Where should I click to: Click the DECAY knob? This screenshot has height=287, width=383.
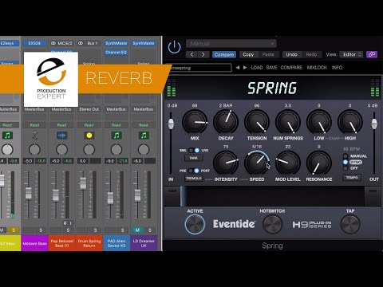[x=226, y=122]
